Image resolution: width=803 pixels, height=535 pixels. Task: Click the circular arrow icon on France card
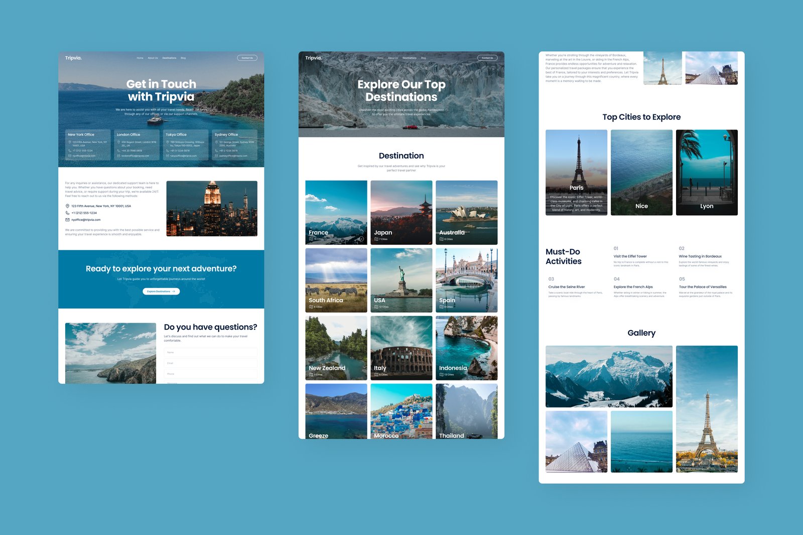coord(360,239)
